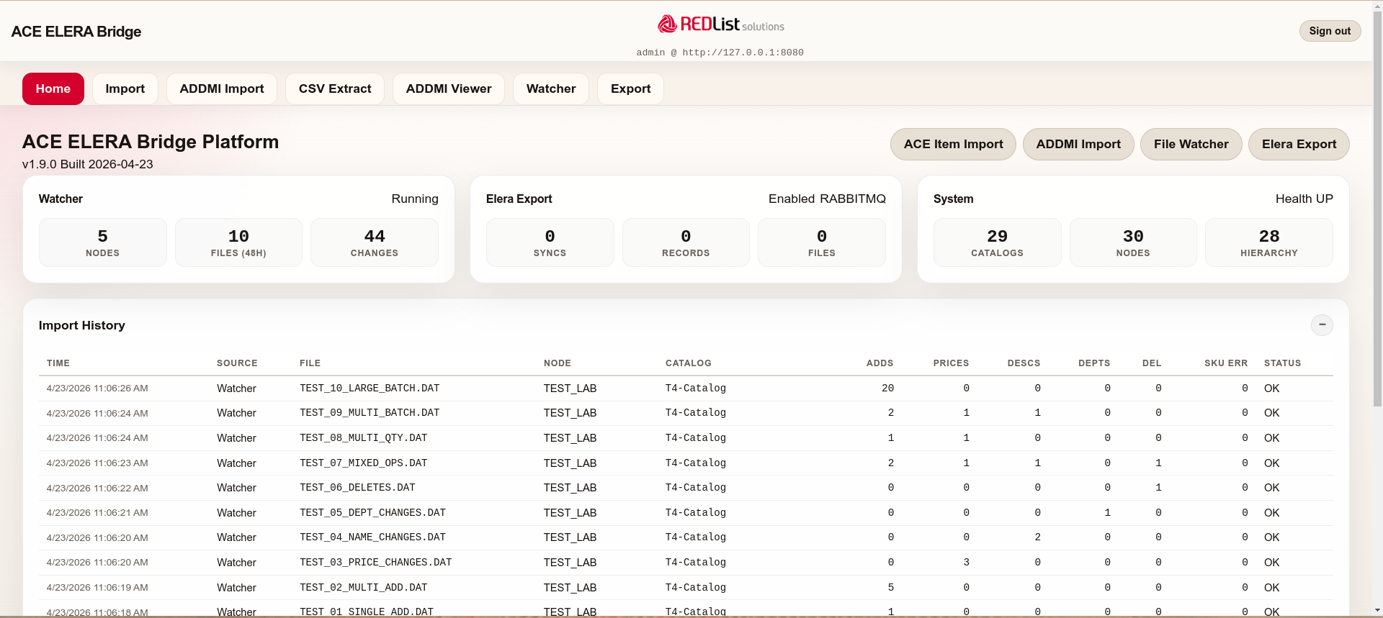
Task: Switch to the Import tab
Action: tap(125, 88)
